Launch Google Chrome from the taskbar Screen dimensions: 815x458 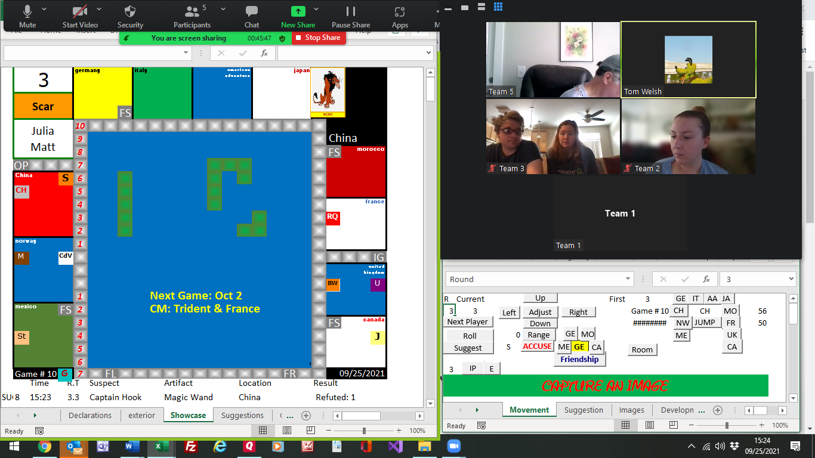44,446
